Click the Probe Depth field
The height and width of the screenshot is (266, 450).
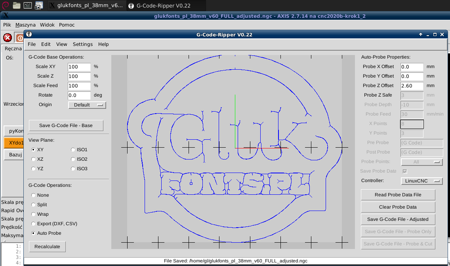click(x=412, y=104)
